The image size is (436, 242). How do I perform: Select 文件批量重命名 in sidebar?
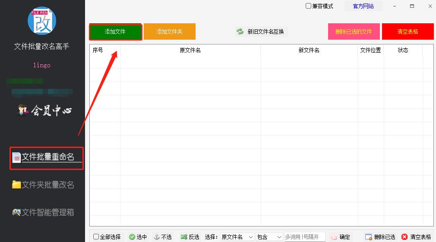click(47, 157)
